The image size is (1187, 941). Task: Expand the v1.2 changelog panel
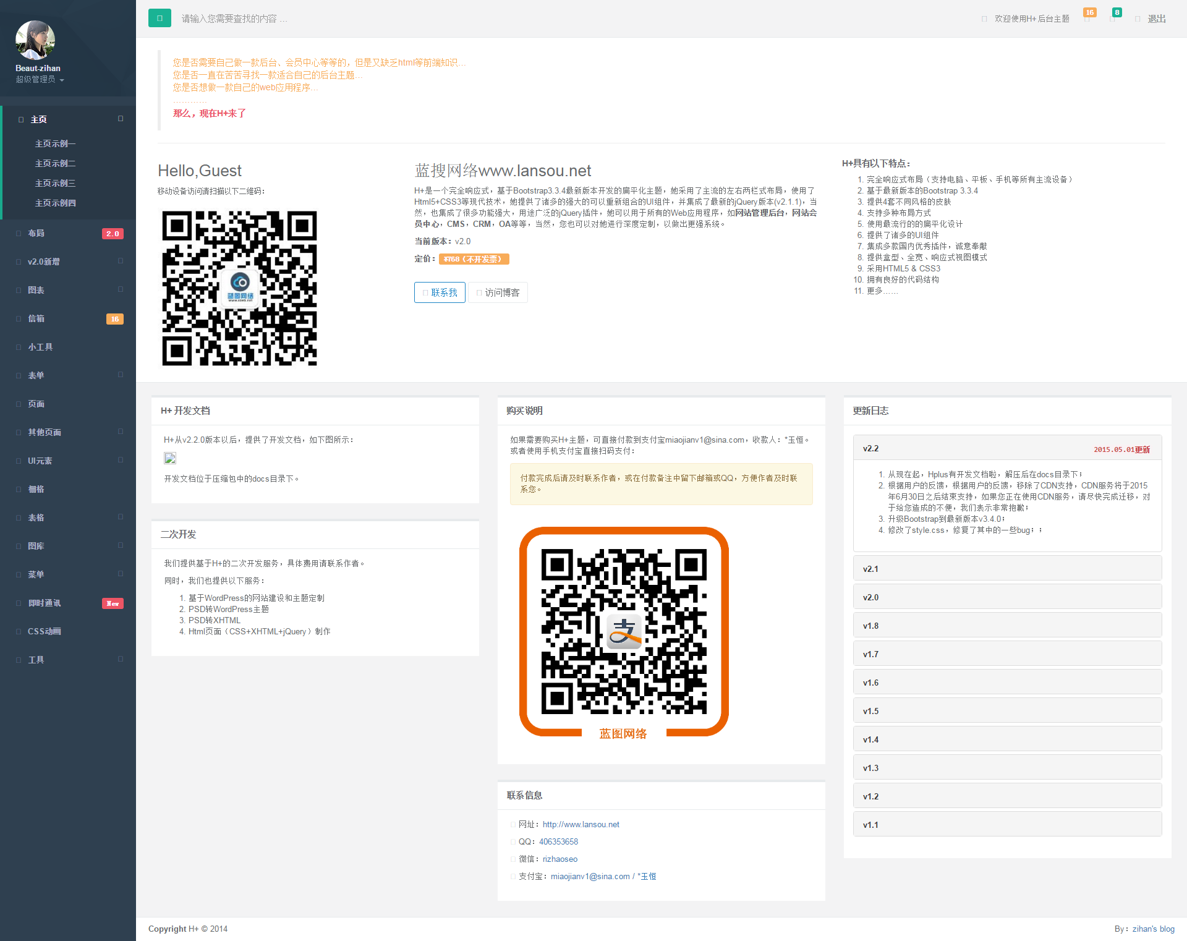(x=1007, y=796)
